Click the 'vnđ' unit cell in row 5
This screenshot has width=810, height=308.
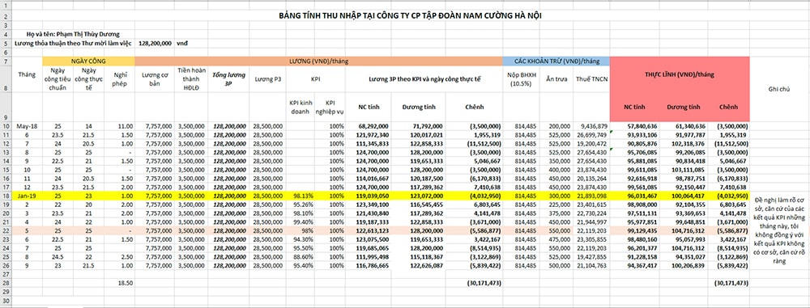tap(182, 44)
